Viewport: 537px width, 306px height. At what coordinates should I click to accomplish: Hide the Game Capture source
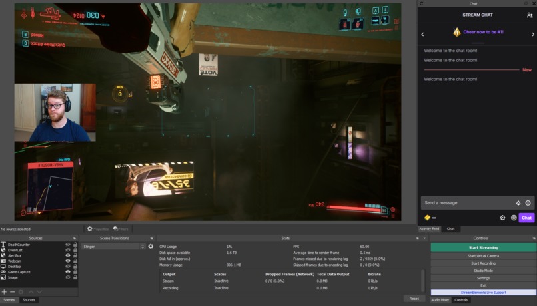[68, 272]
